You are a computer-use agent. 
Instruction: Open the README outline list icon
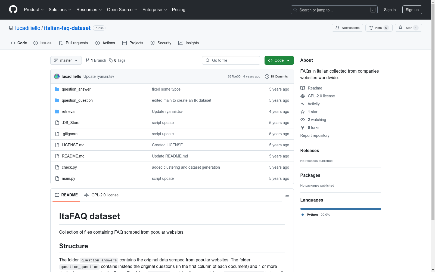tap(287, 195)
